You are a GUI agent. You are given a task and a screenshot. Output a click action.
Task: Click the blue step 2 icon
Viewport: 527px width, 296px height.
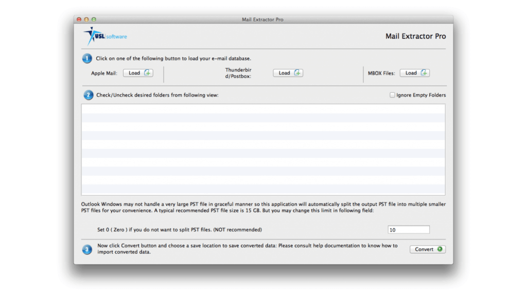[88, 95]
